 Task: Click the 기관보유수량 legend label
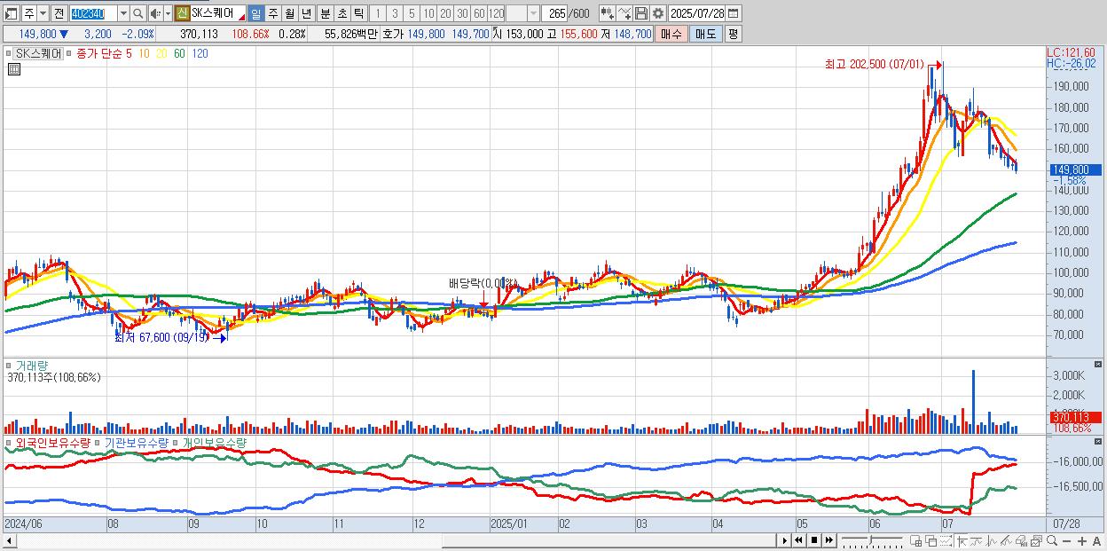point(137,442)
